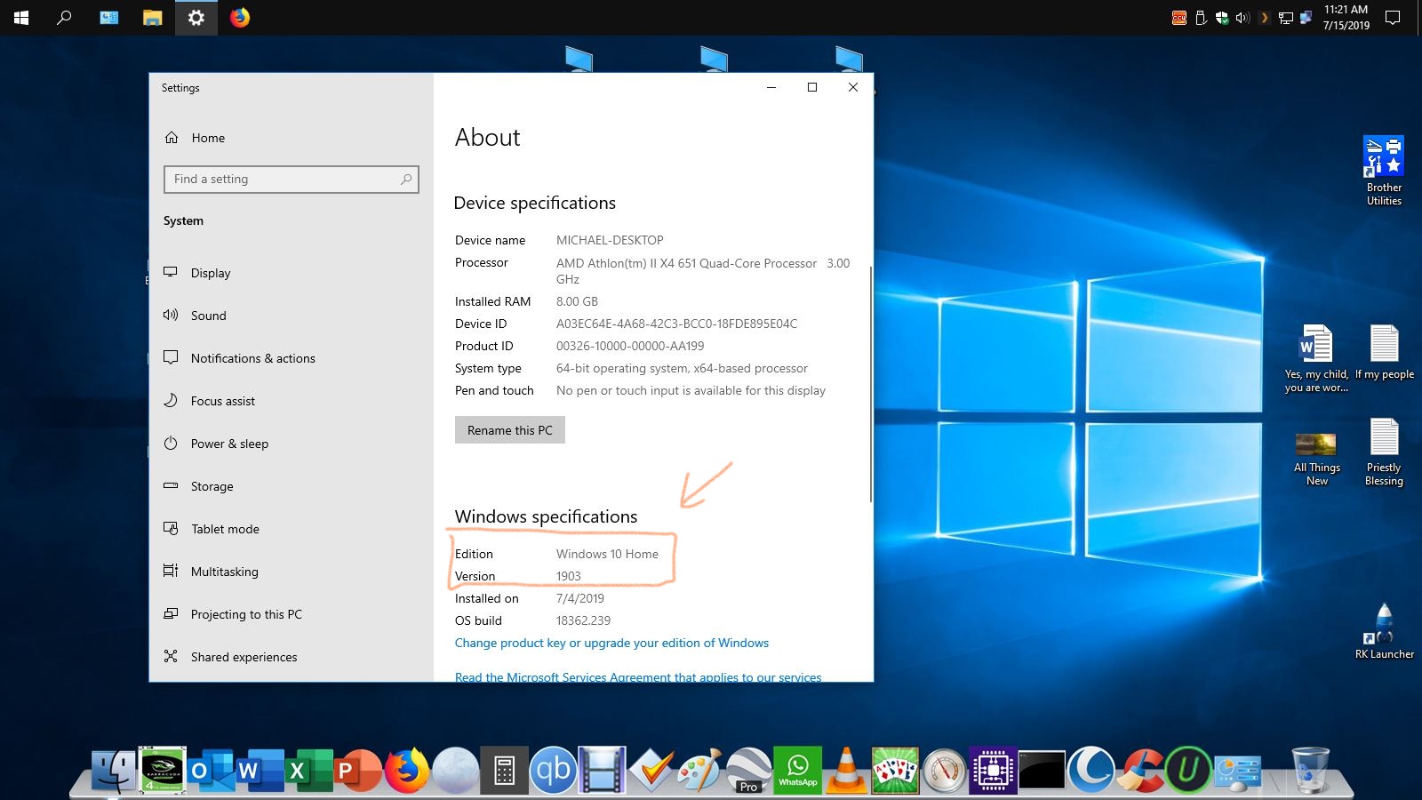Open Sound settings in sidebar
The height and width of the screenshot is (800, 1422).
pyautogui.click(x=195, y=316)
